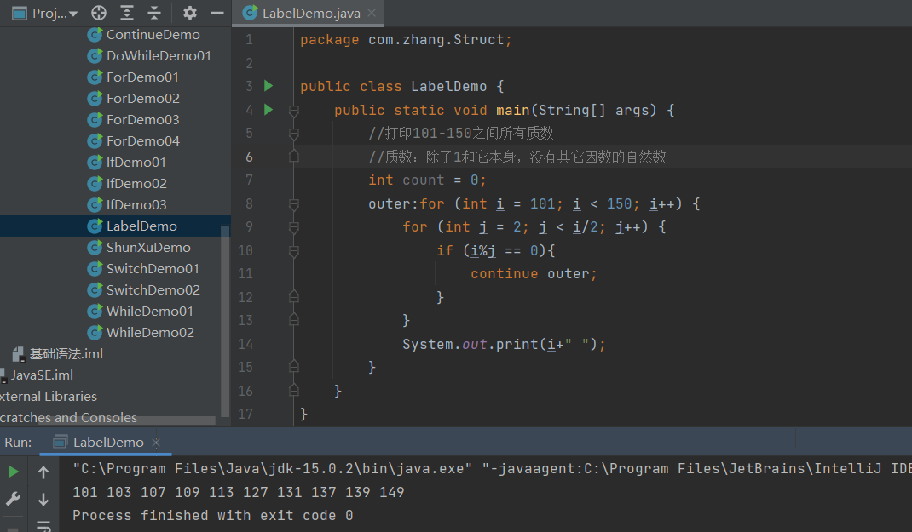
Task: Collapse if block fold on line 10
Action: [x=294, y=251]
